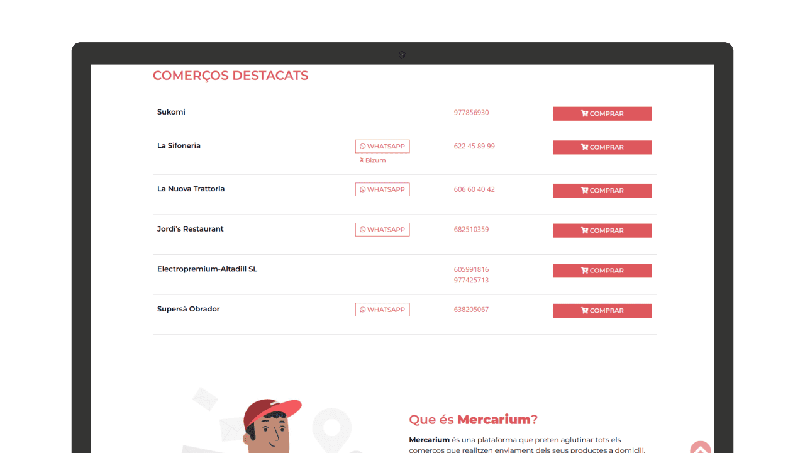Open Electropremium-Altadill SL shop name
The height and width of the screenshot is (453, 805).
click(207, 269)
